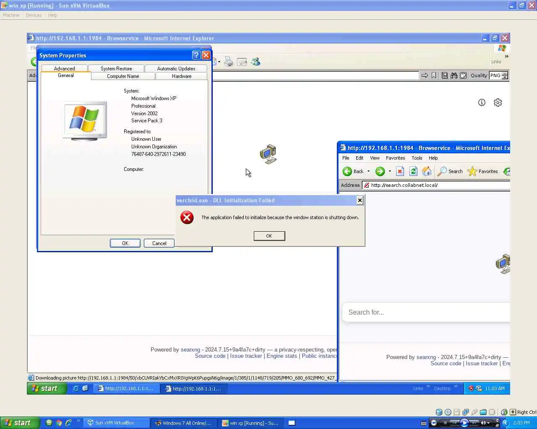Open Favorites menu in inner IE window
537x429 pixels.
[395, 158]
